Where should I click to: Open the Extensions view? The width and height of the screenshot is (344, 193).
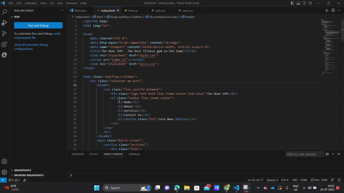pyautogui.click(x=4, y=44)
